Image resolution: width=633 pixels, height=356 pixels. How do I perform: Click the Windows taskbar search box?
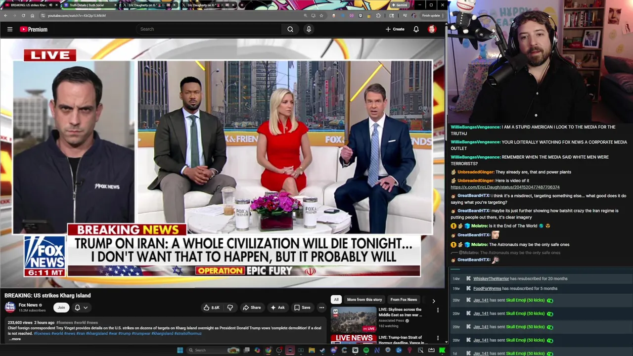(213, 350)
